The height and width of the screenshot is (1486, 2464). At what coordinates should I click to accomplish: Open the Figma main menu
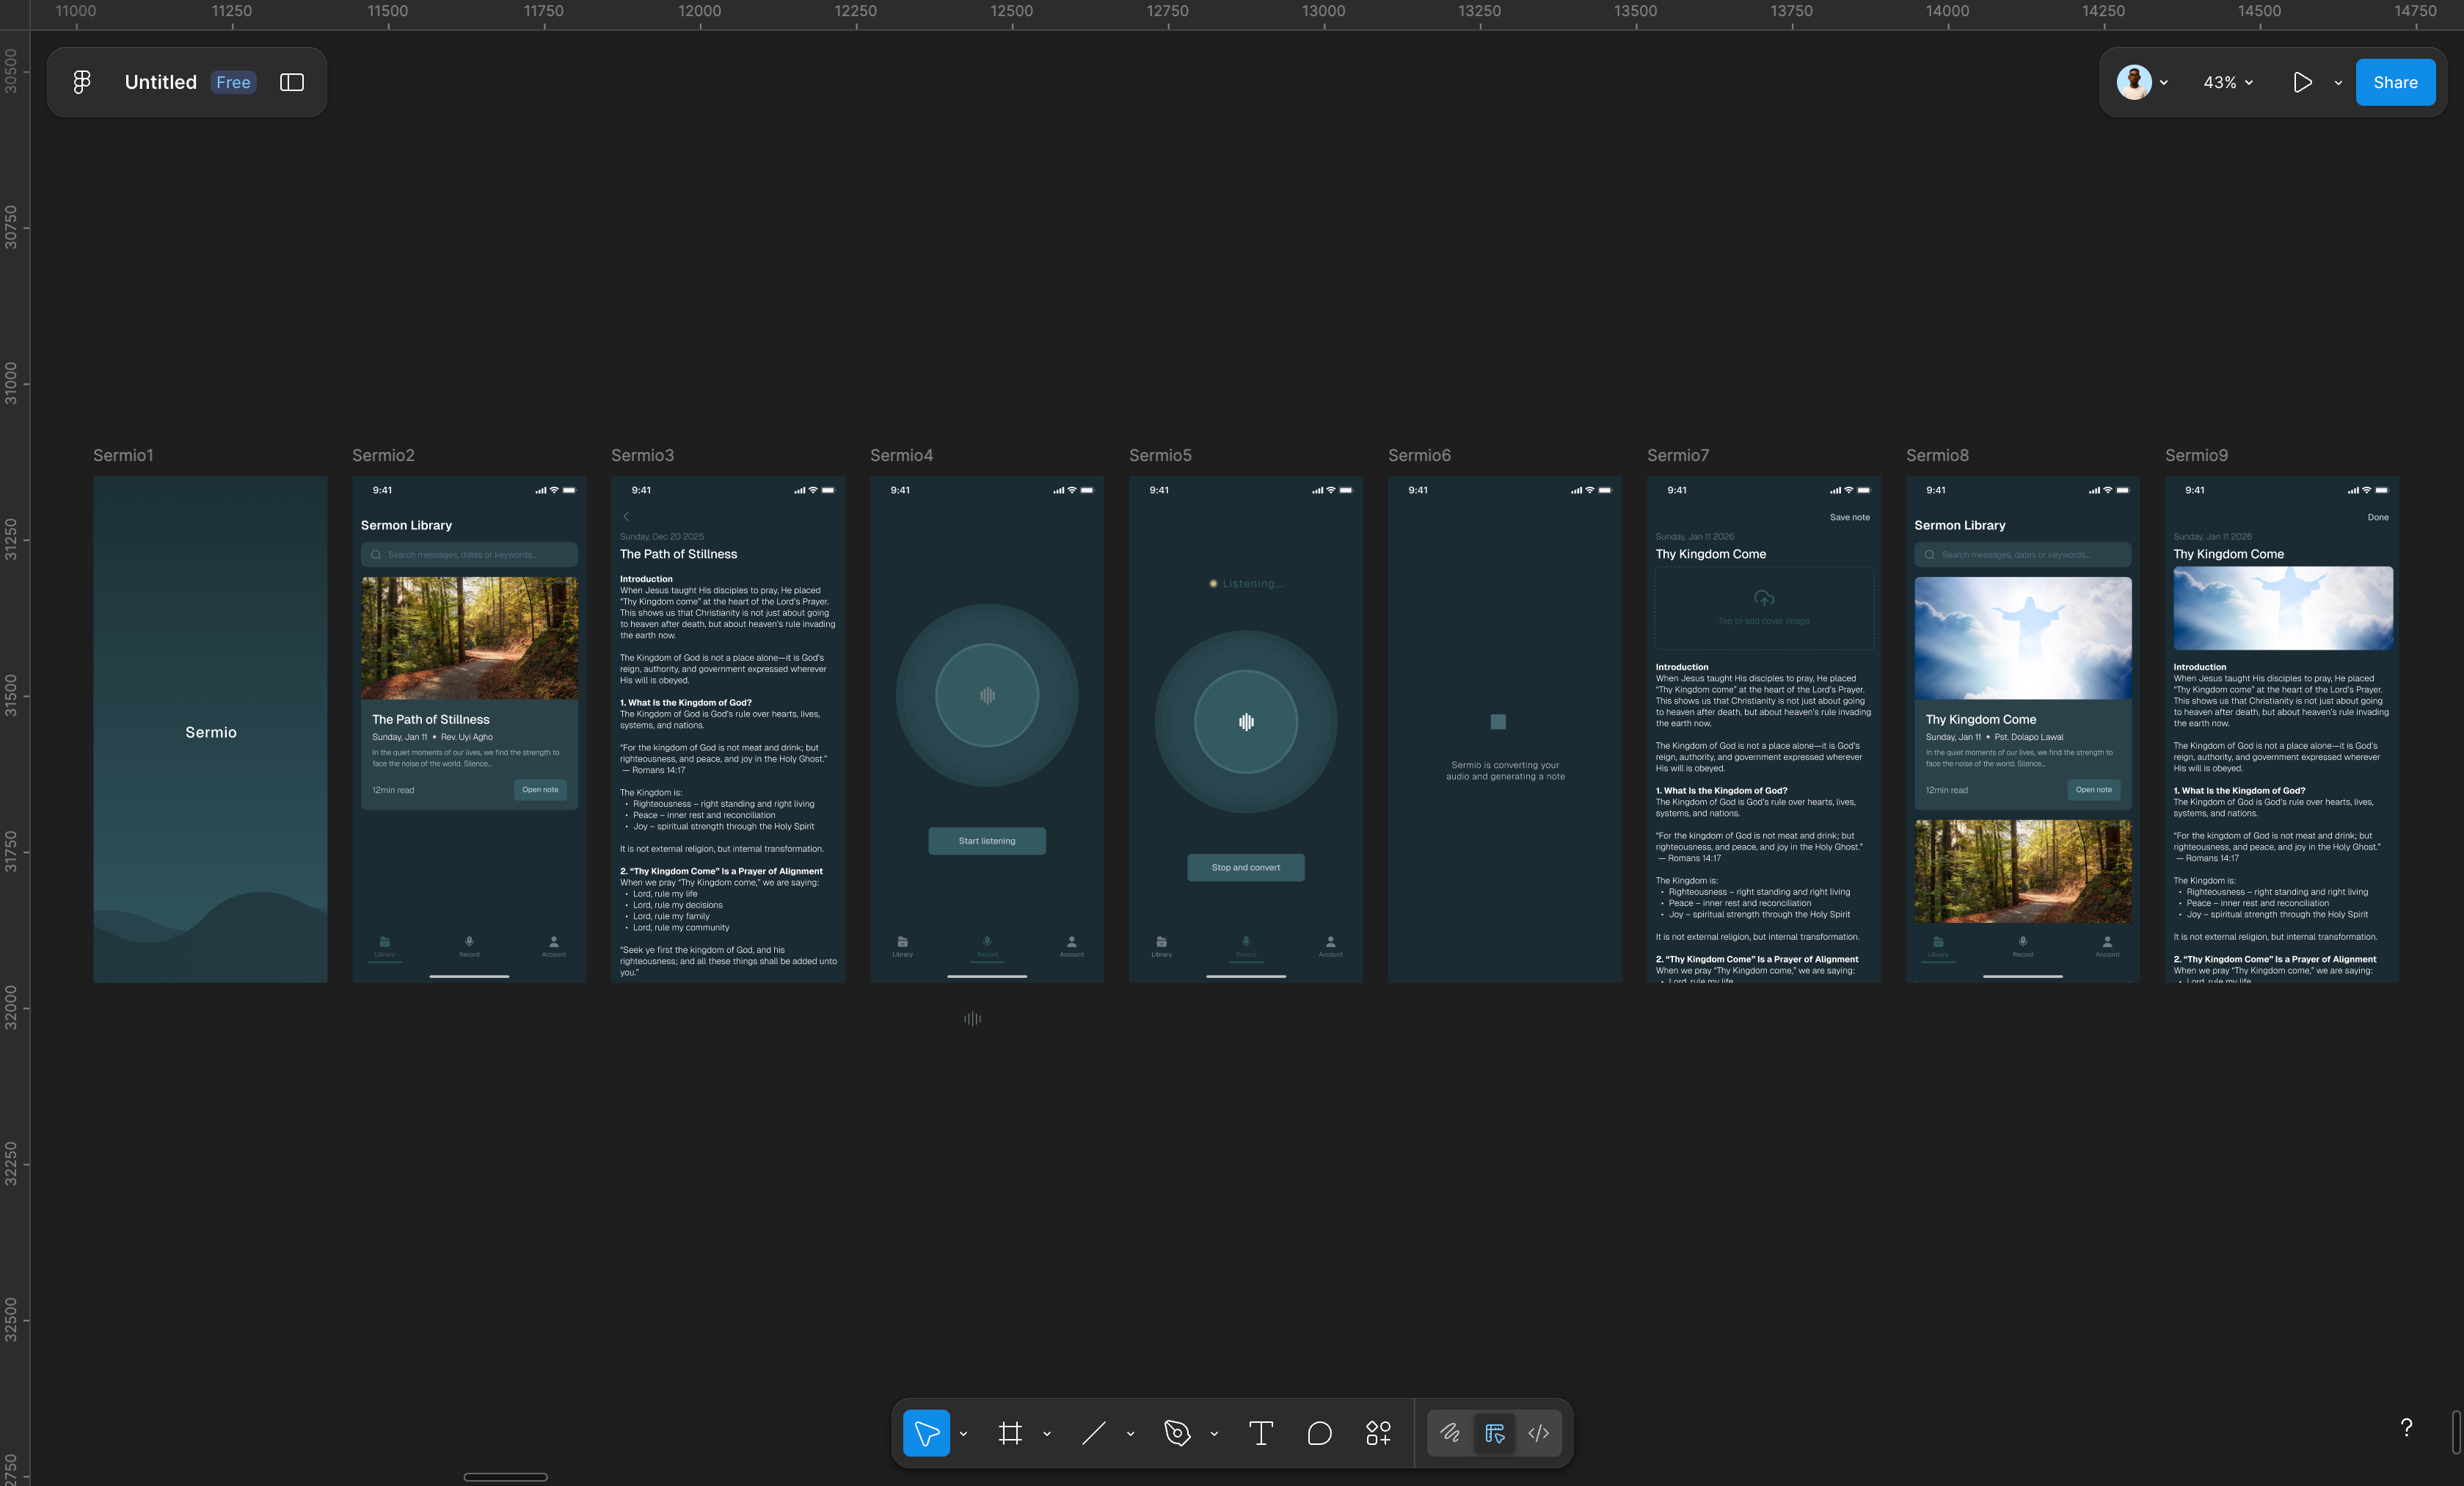(81, 82)
